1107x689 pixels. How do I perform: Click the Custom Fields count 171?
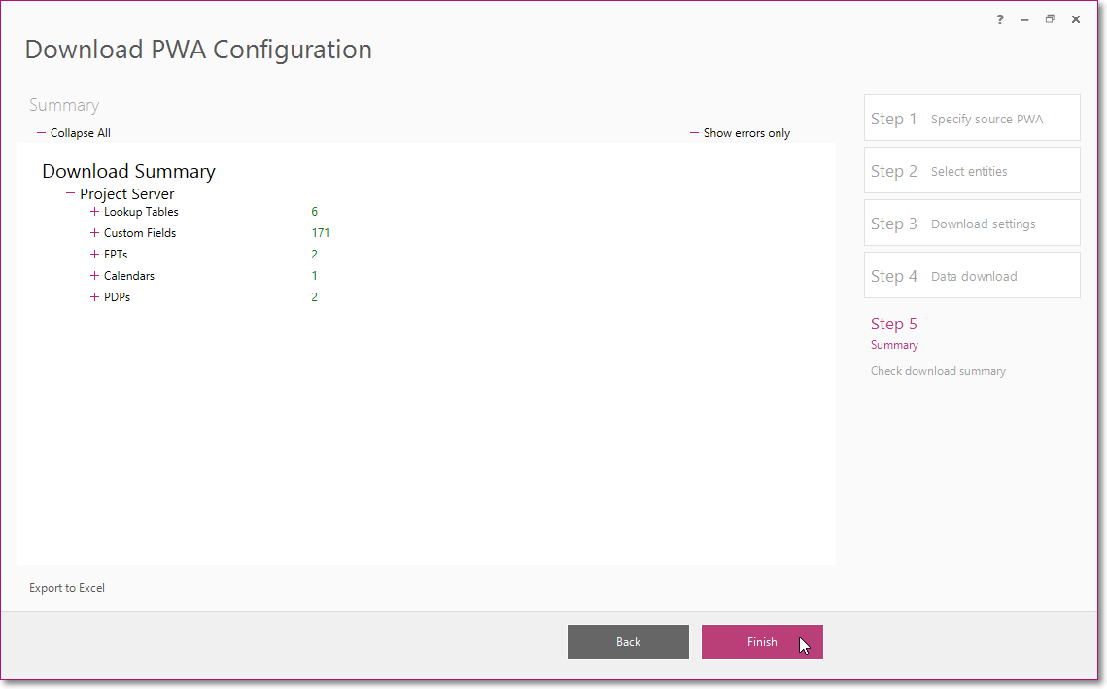pos(321,233)
